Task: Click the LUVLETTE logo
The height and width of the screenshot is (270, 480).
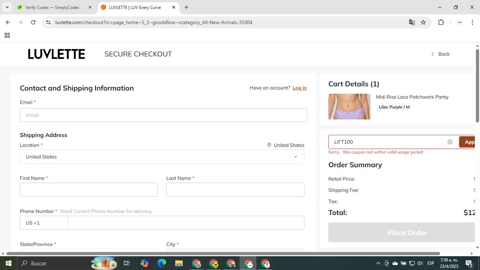Action: tap(56, 54)
